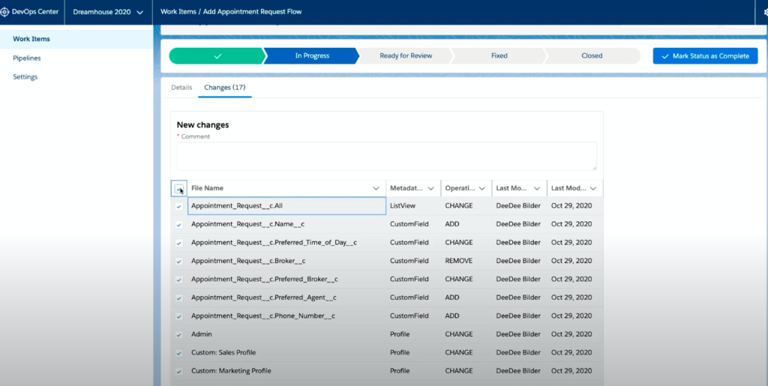The height and width of the screenshot is (386, 768).
Task: Open Work Items in the sidebar
Action: [31, 39]
